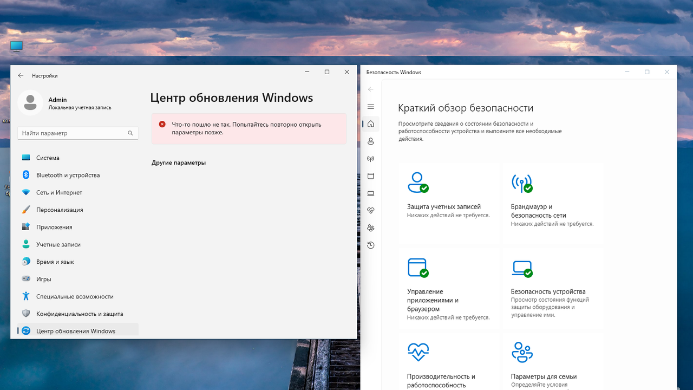Image resolution: width=693 pixels, height=390 pixels.
Task: Open the monitor desktop icon at top-left
Action: [x=16, y=46]
